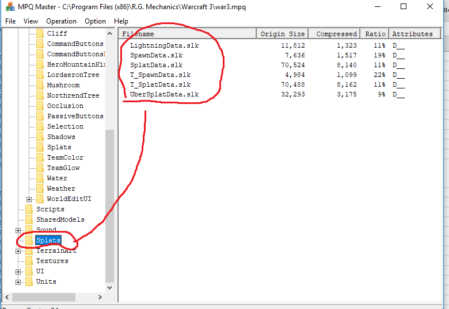Image resolution: width=449 pixels, height=309 pixels.
Task: Select the highlighted root Splats folder
Action: tap(48, 240)
